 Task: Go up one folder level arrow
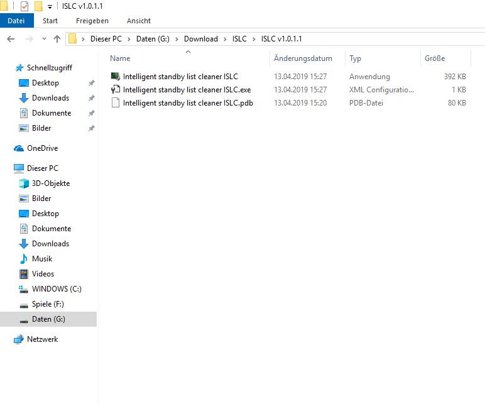point(57,39)
